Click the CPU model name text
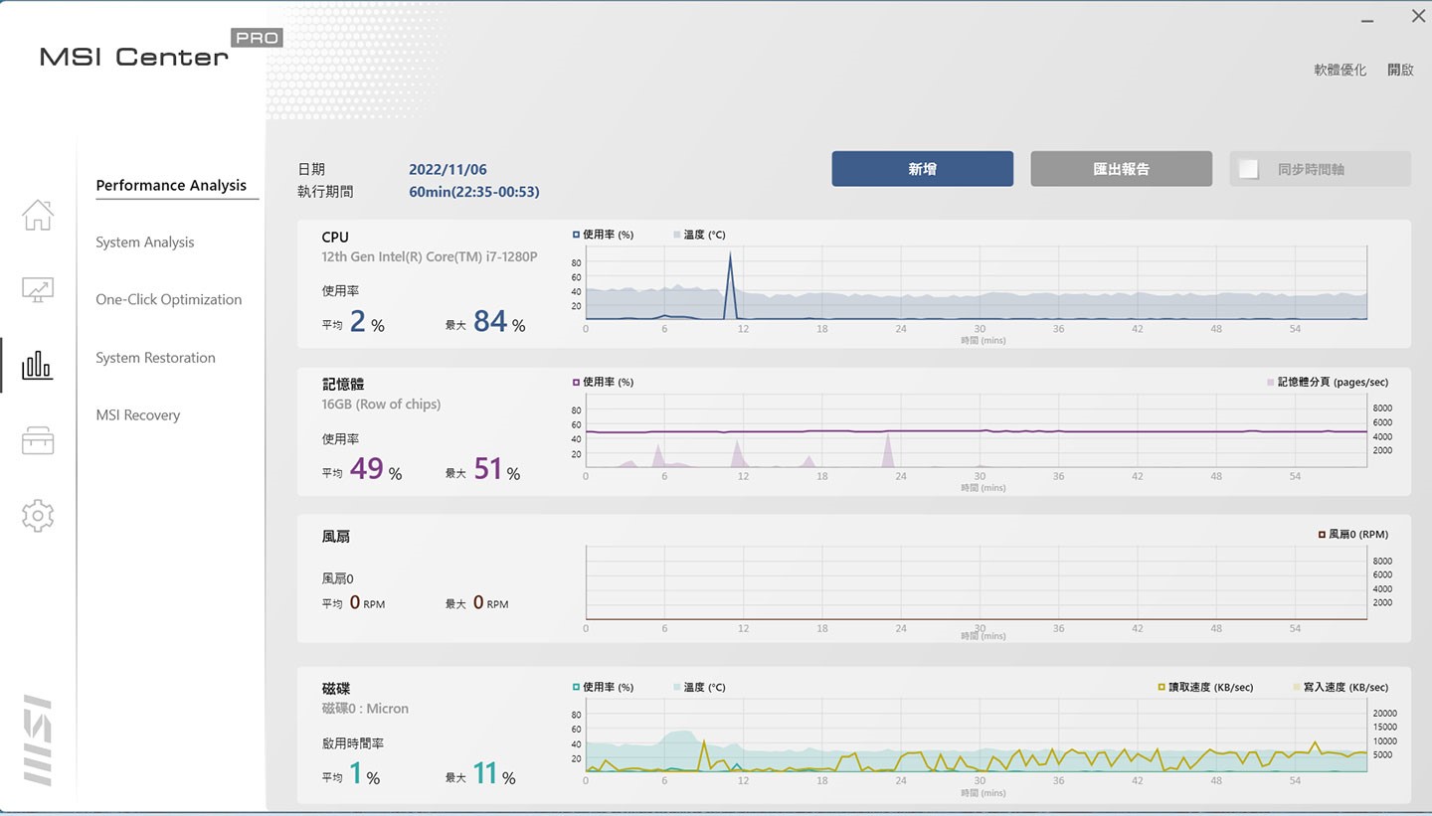1432x816 pixels. (x=430, y=256)
